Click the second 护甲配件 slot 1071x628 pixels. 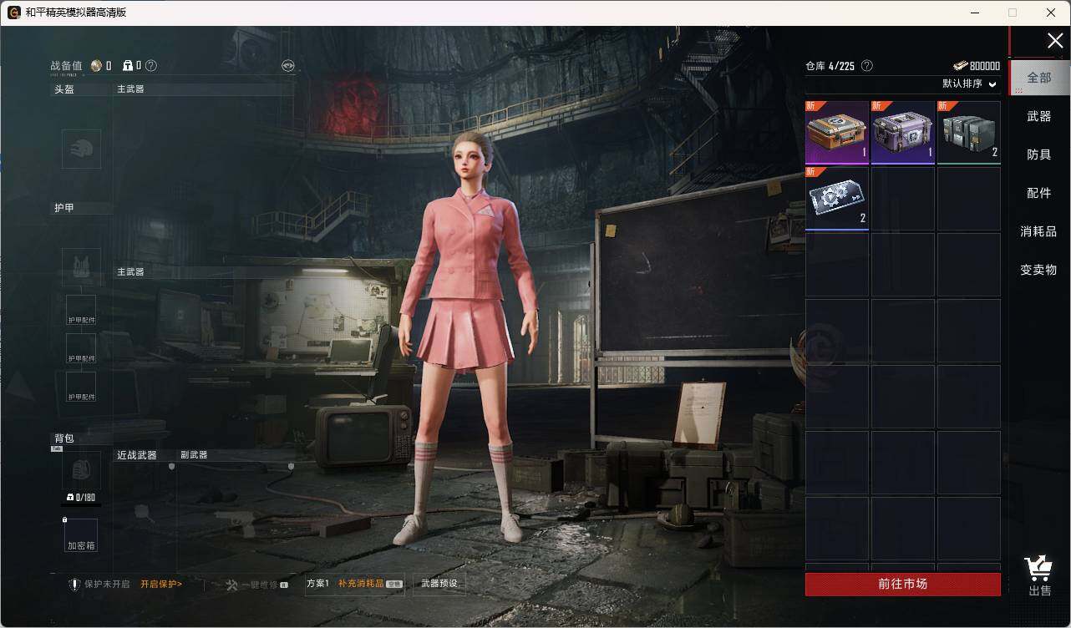[81, 348]
